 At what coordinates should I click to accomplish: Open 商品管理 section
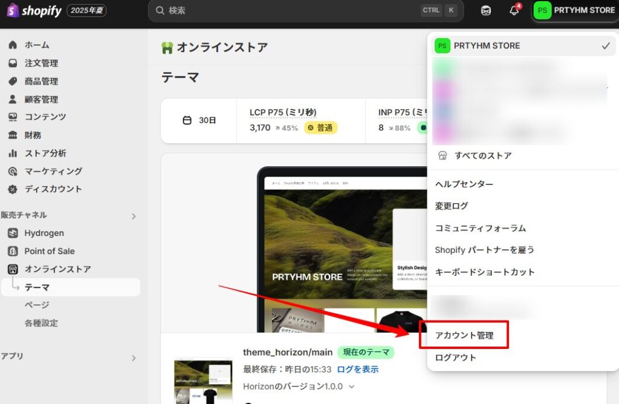point(41,82)
